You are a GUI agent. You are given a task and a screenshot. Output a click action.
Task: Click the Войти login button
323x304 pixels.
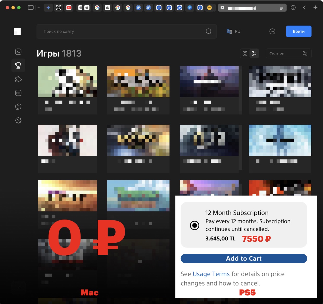[299, 32]
